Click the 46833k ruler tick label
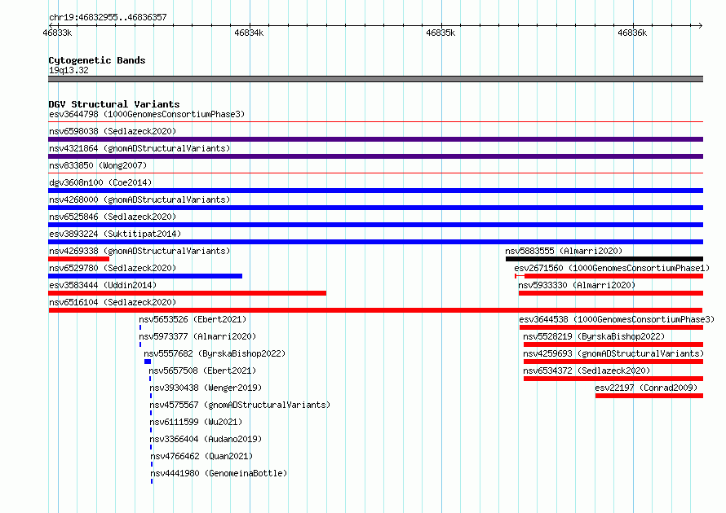 (x=57, y=33)
